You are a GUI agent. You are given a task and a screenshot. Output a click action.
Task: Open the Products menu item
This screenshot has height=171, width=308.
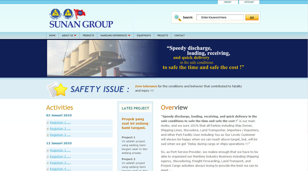[88, 35]
